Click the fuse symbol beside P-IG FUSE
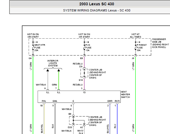The image size is (170, 134). [x=84, y=47]
